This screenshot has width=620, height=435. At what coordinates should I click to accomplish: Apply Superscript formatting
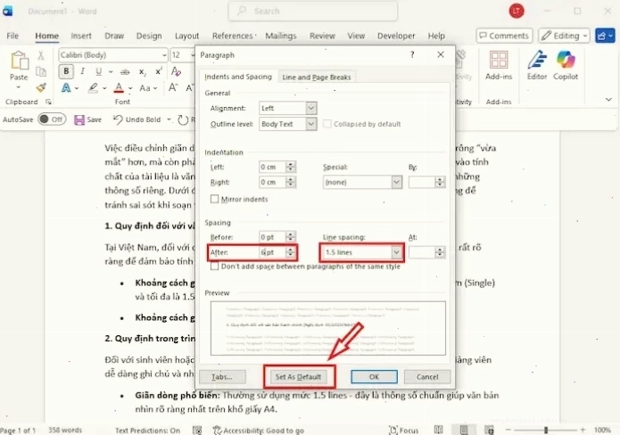coord(159,71)
